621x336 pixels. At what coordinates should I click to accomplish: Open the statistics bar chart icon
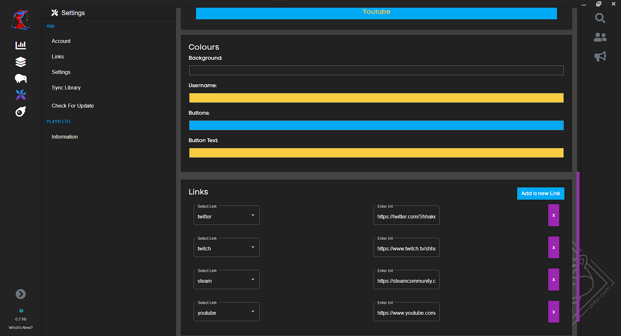[20, 45]
